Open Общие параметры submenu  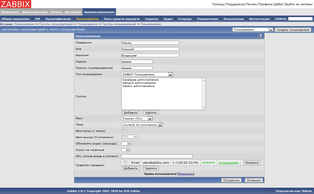[x=15, y=19]
